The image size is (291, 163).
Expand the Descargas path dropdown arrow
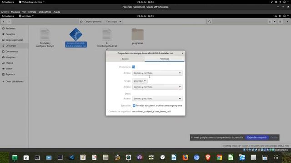pyautogui.click(x=120, y=22)
